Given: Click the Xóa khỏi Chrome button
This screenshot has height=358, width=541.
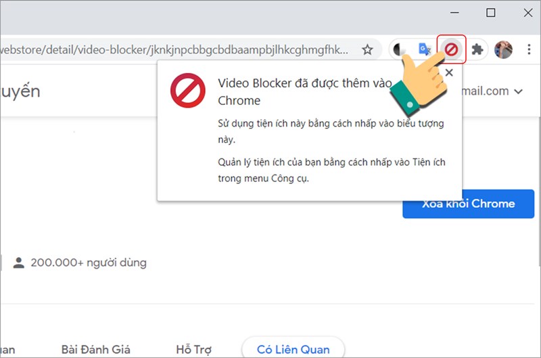Looking at the screenshot, I should [468, 204].
